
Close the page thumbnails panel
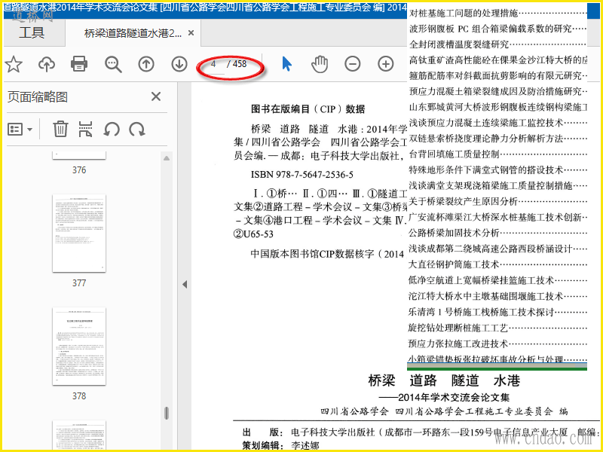(x=156, y=96)
